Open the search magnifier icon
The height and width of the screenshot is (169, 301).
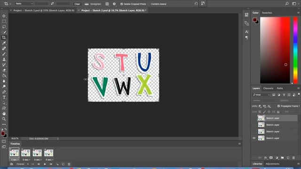(x=287, y=4)
